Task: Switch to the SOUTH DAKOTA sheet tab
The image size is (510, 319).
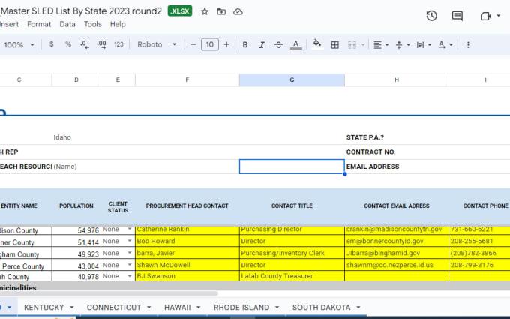Action: point(321,308)
